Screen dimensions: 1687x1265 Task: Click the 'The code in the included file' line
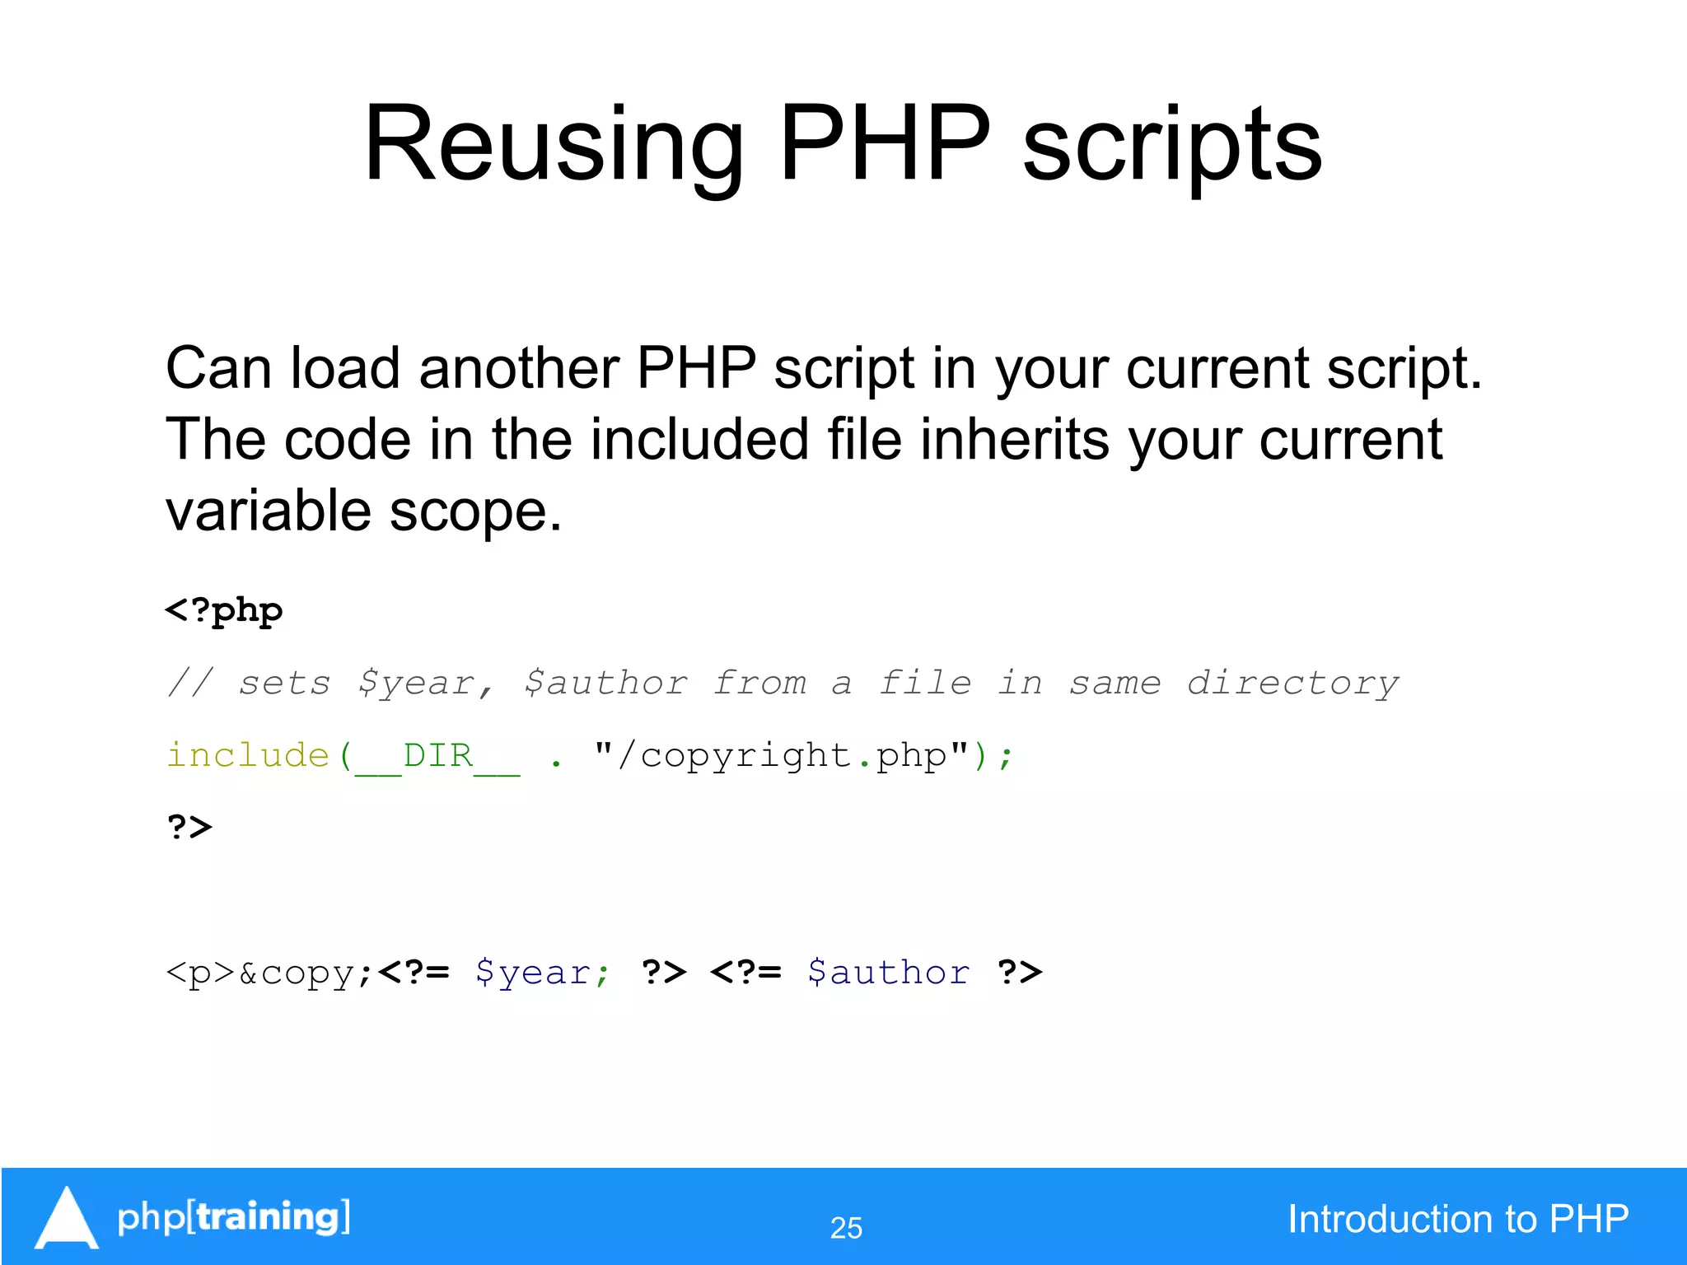pyautogui.click(x=804, y=440)
